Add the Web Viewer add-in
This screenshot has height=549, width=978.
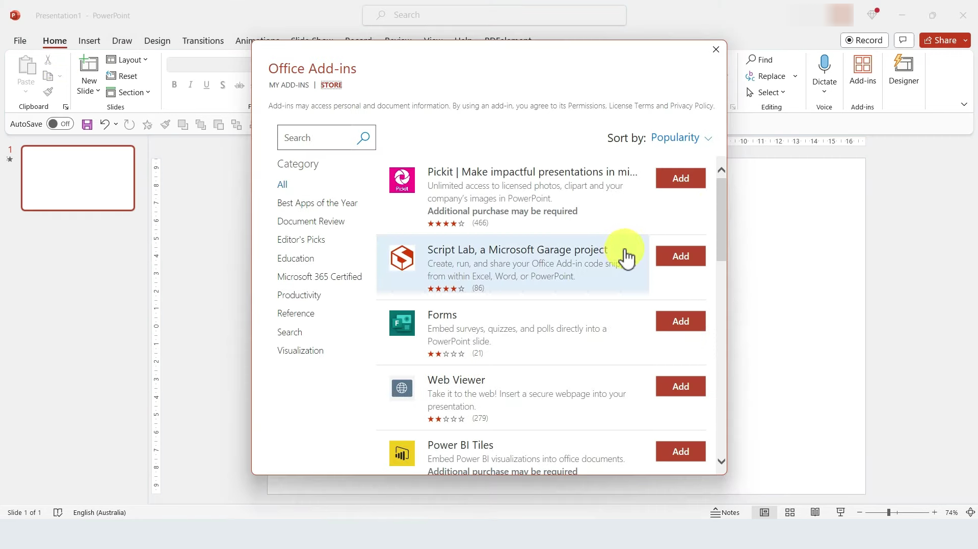pyautogui.click(x=680, y=386)
